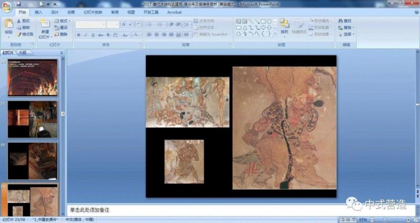The height and width of the screenshot is (223, 420).
Task: Increase font size with the large A
Action: (x=123, y=24)
